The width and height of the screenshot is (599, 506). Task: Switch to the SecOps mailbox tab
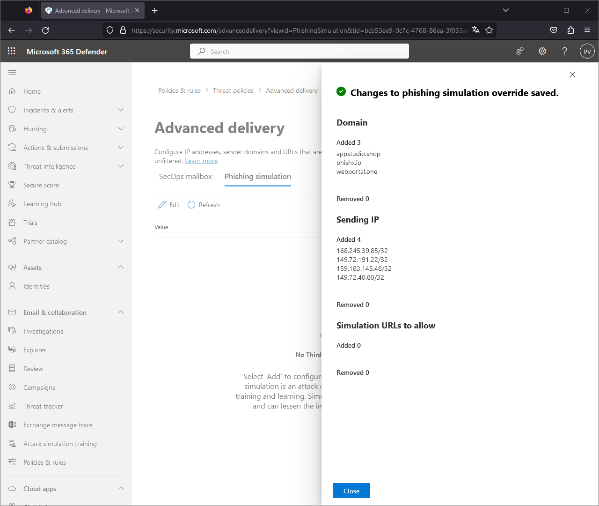point(185,177)
